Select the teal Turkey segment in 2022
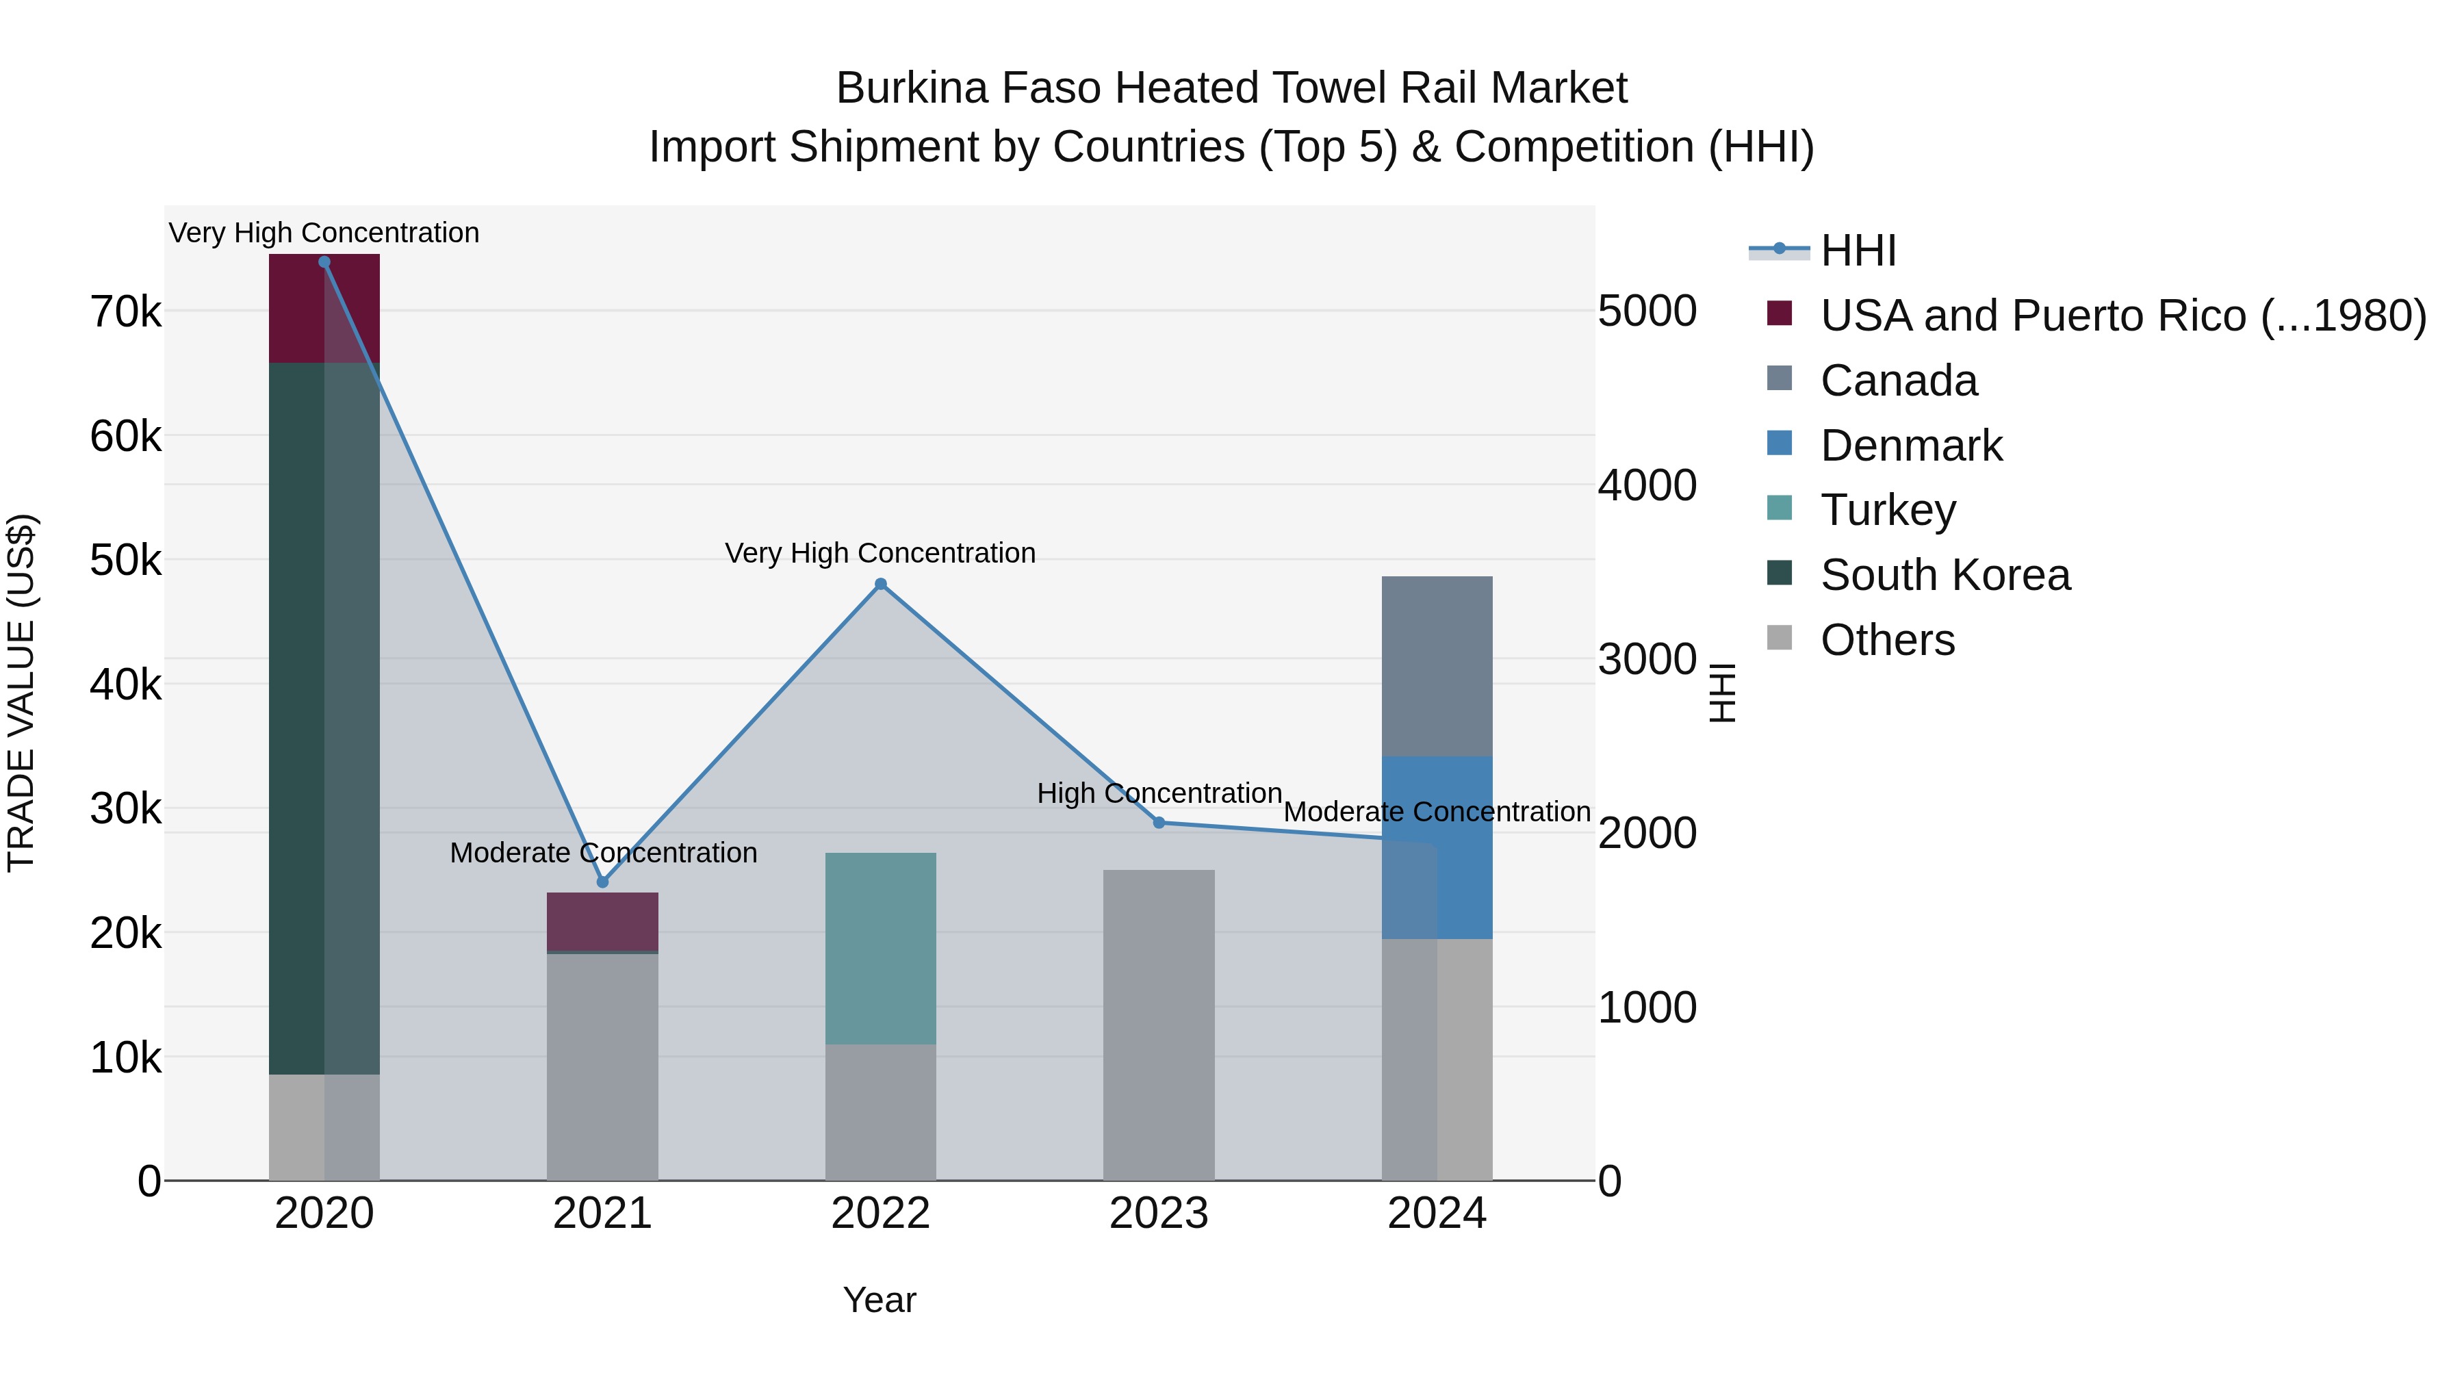The height and width of the screenshot is (1386, 2464). point(881,949)
